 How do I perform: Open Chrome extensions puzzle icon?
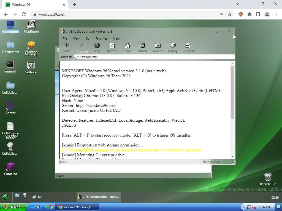pos(250,14)
